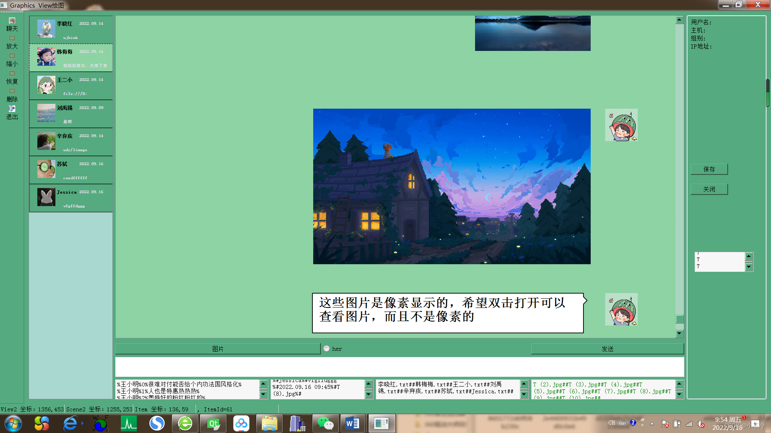Select 刘禹锡's sea photo avatar

[46, 113]
